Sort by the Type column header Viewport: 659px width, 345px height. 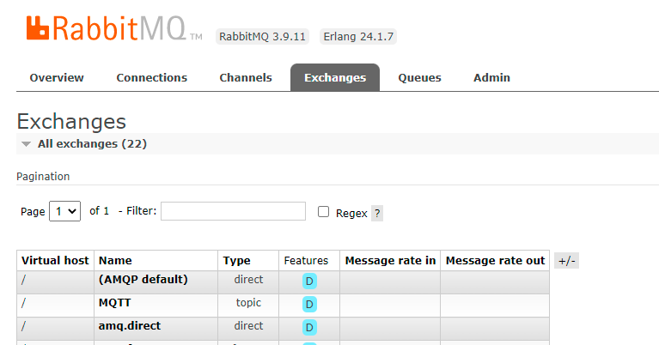click(x=236, y=261)
